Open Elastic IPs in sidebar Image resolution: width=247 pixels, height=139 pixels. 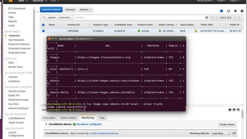[x=14, y=95]
